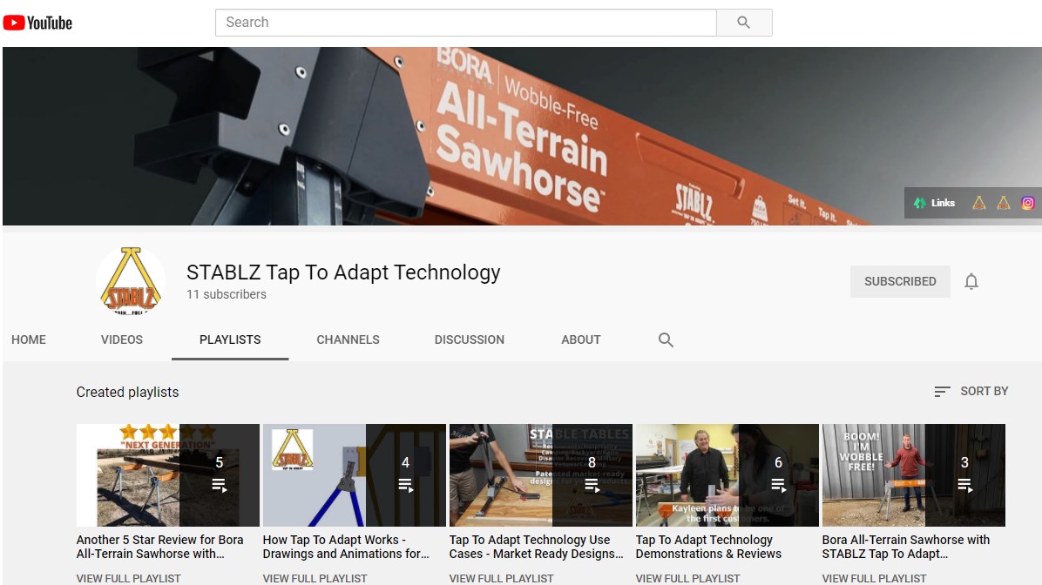This screenshot has height=585, width=1042.
Task: Open the Bora All-Terrain Sawhorse playlist thumbnail
Action: [x=914, y=475]
